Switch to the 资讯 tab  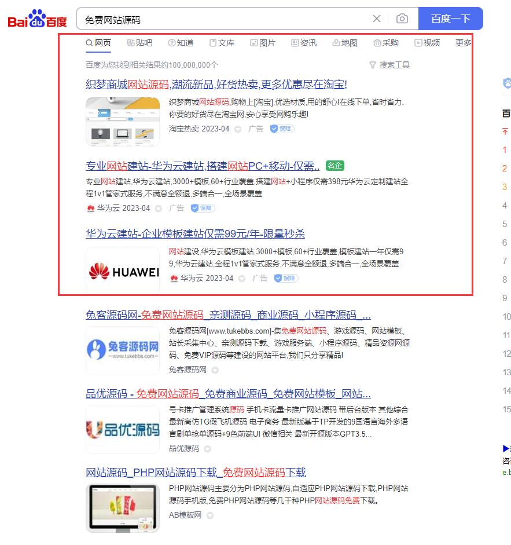[x=304, y=43]
